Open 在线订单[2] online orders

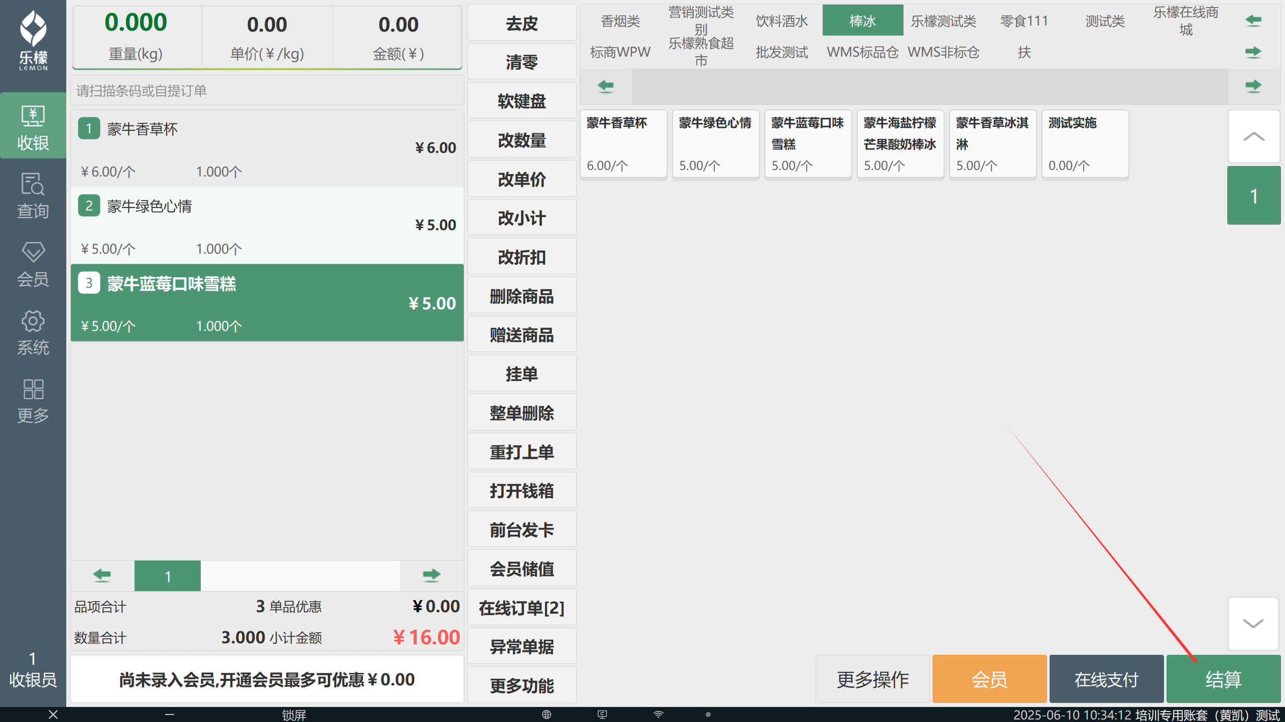coord(522,608)
